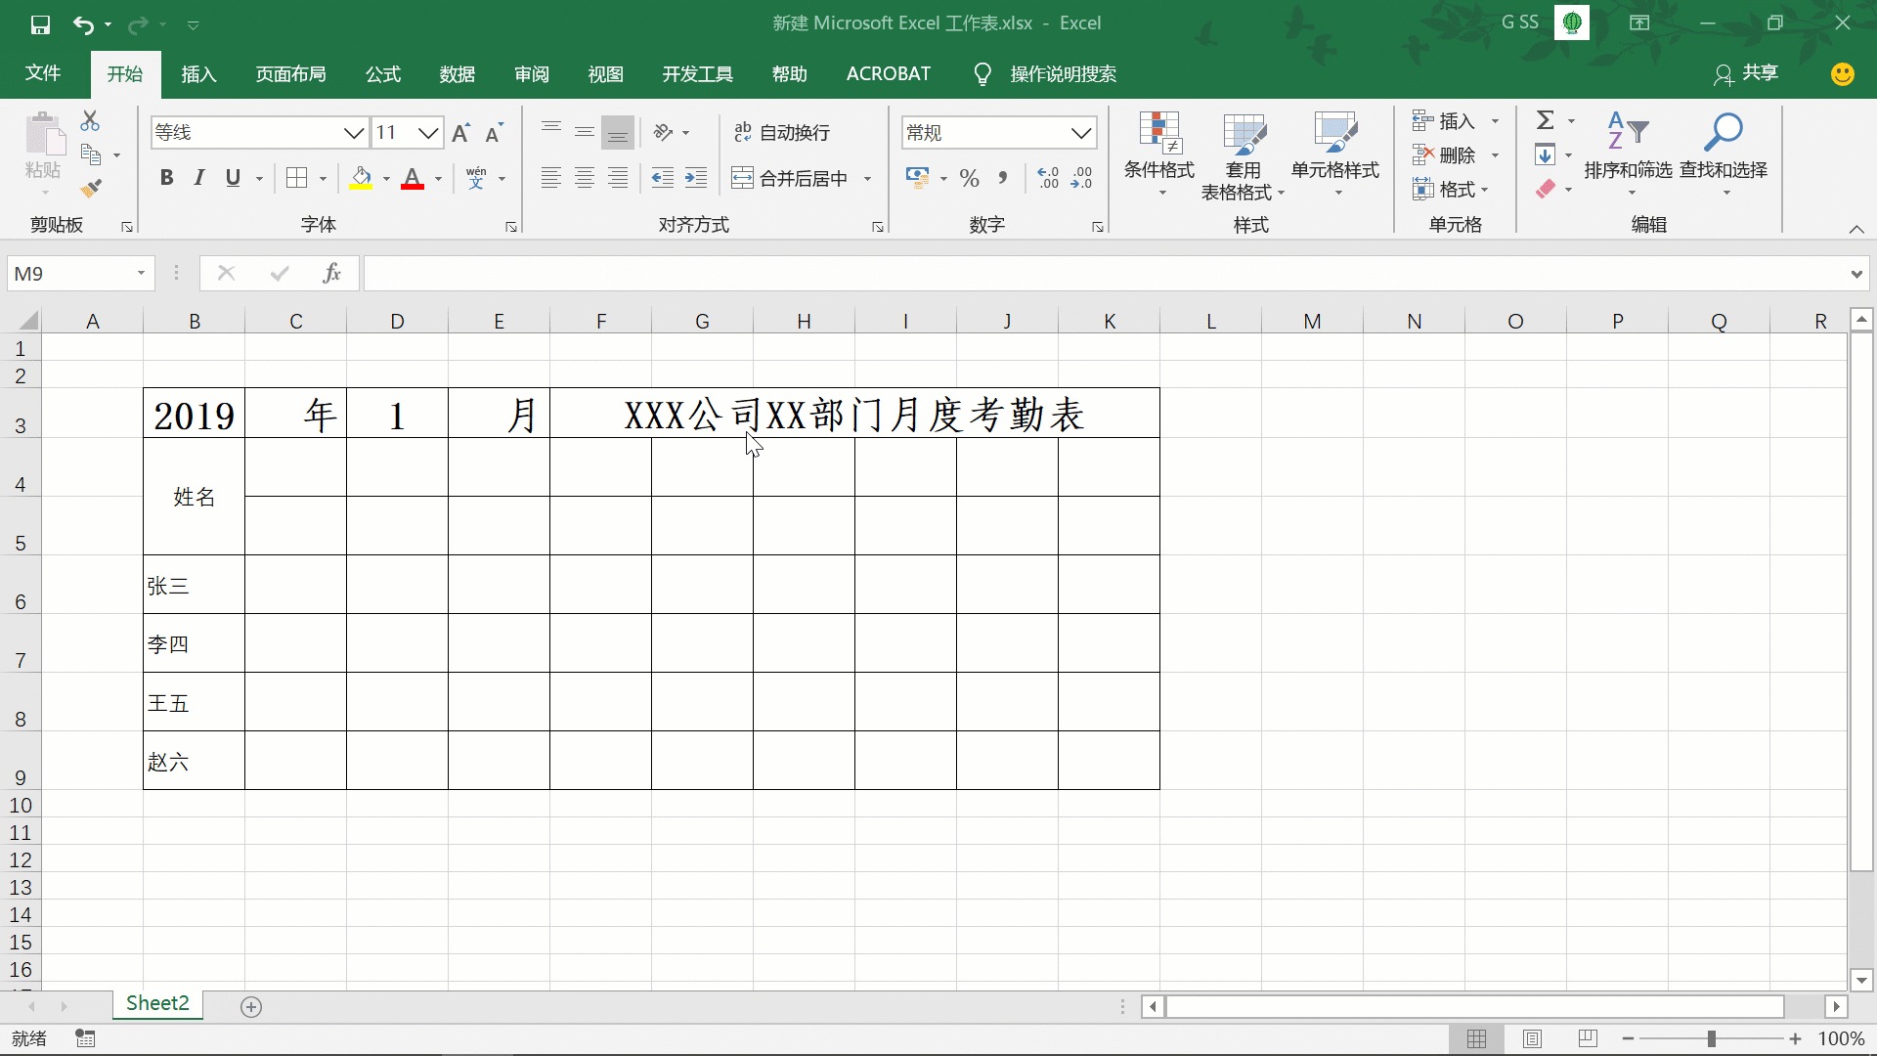Toggle Bold formatting button
This screenshot has width=1877, height=1056.
[x=165, y=178]
